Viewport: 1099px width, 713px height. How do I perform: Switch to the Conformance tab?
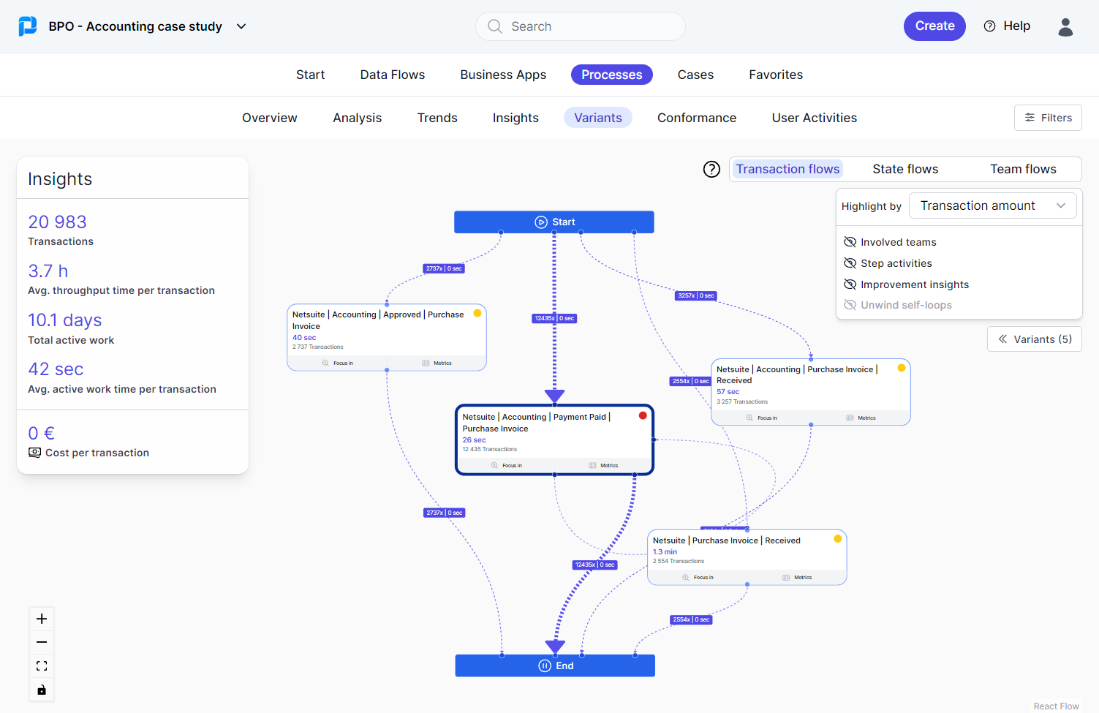click(696, 117)
